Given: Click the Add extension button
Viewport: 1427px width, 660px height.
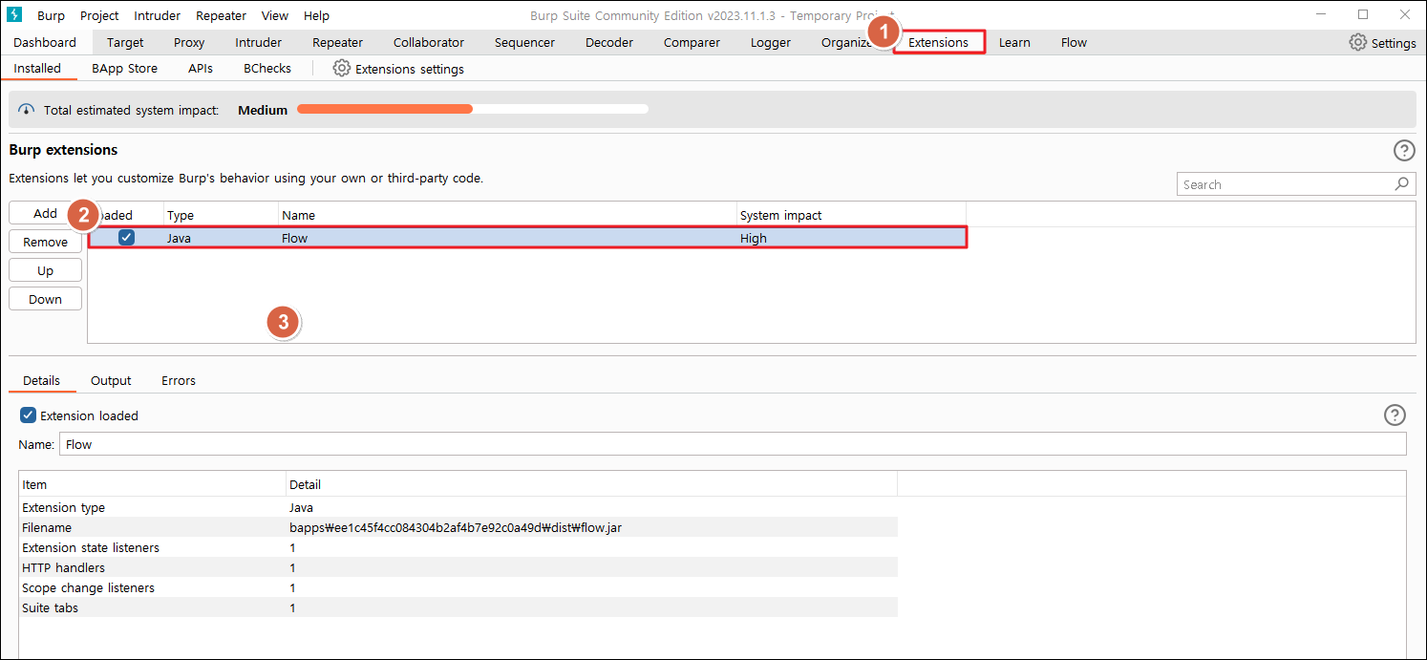Looking at the screenshot, I should pyautogui.click(x=45, y=213).
